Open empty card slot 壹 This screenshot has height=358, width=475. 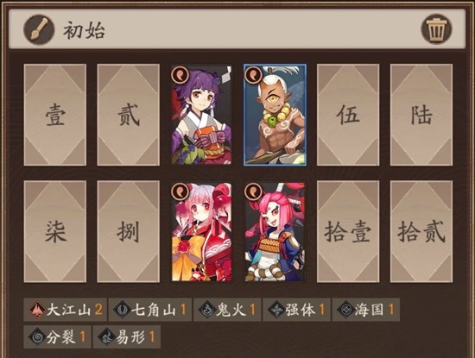click(x=55, y=115)
